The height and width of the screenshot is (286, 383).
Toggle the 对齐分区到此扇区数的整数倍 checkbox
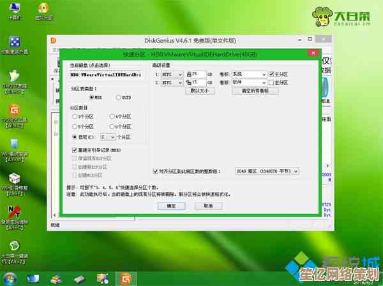[156, 171]
